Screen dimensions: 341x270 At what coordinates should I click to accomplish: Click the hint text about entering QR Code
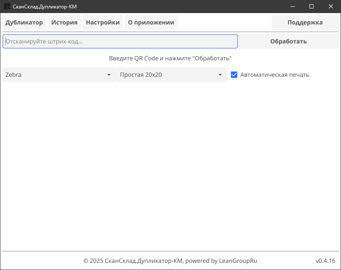pyautogui.click(x=170, y=58)
